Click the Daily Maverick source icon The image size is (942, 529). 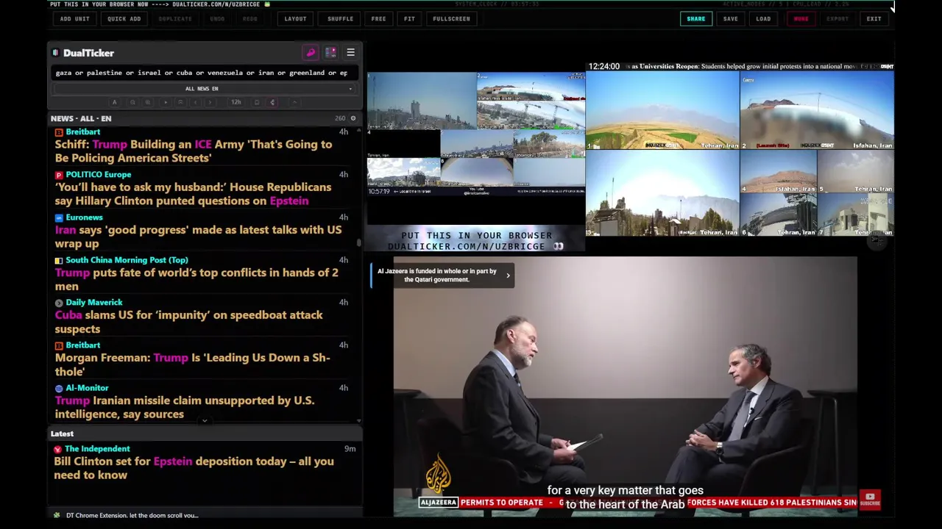(59, 303)
